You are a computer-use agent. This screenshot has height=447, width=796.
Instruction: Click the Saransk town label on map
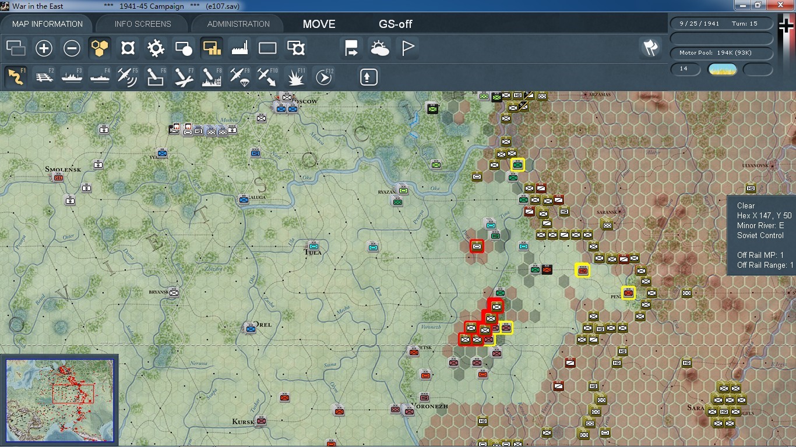607,212
